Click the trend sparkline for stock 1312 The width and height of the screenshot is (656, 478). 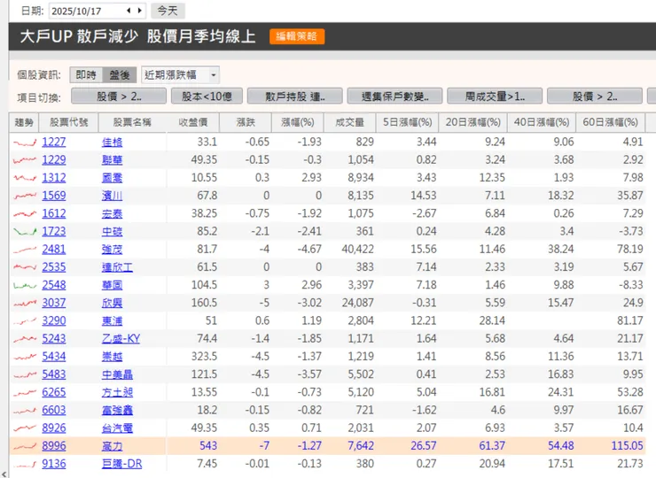pos(25,178)
